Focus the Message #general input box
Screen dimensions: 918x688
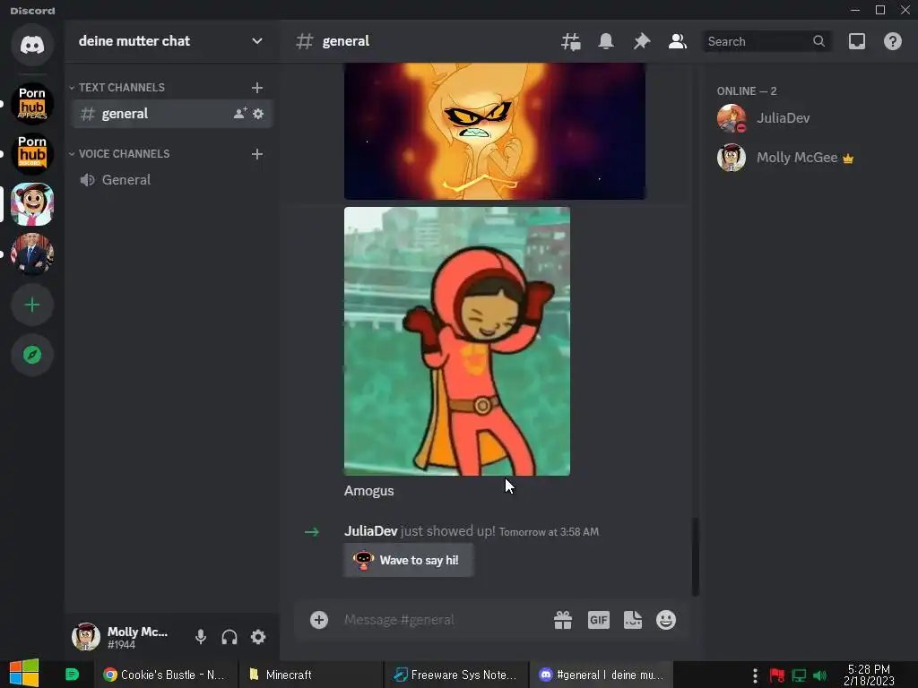click(x=442, y=620)
